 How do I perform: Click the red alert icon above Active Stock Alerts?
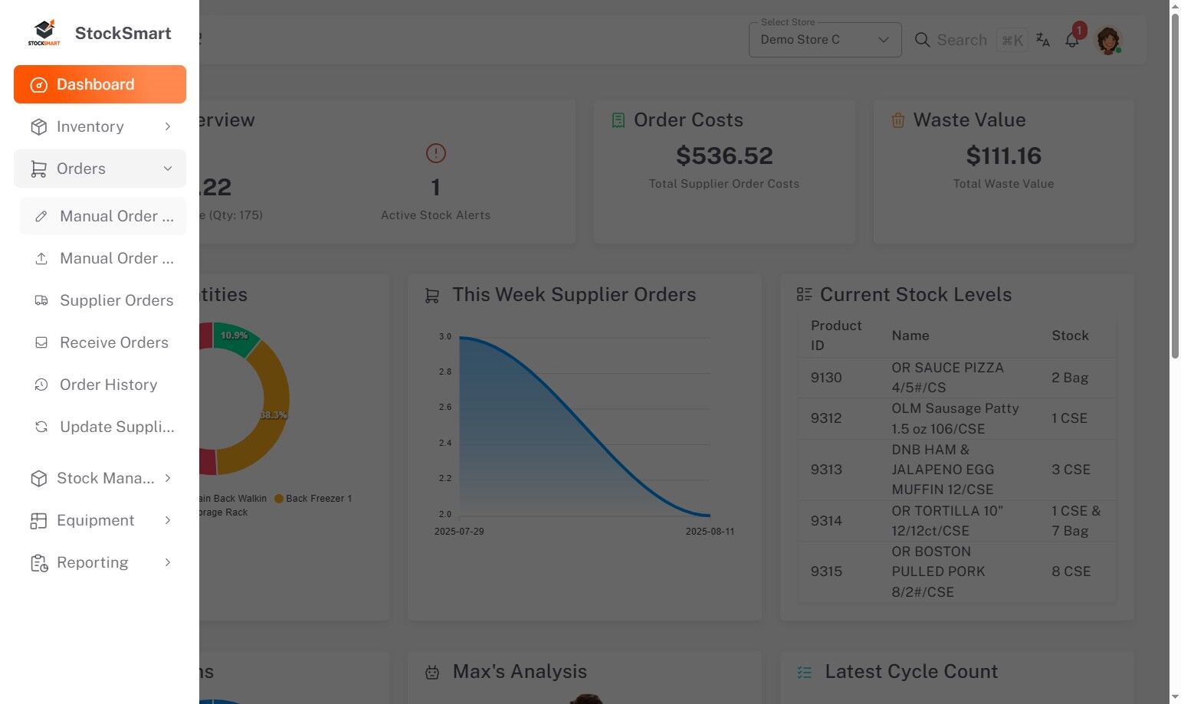tap(436, 153)
